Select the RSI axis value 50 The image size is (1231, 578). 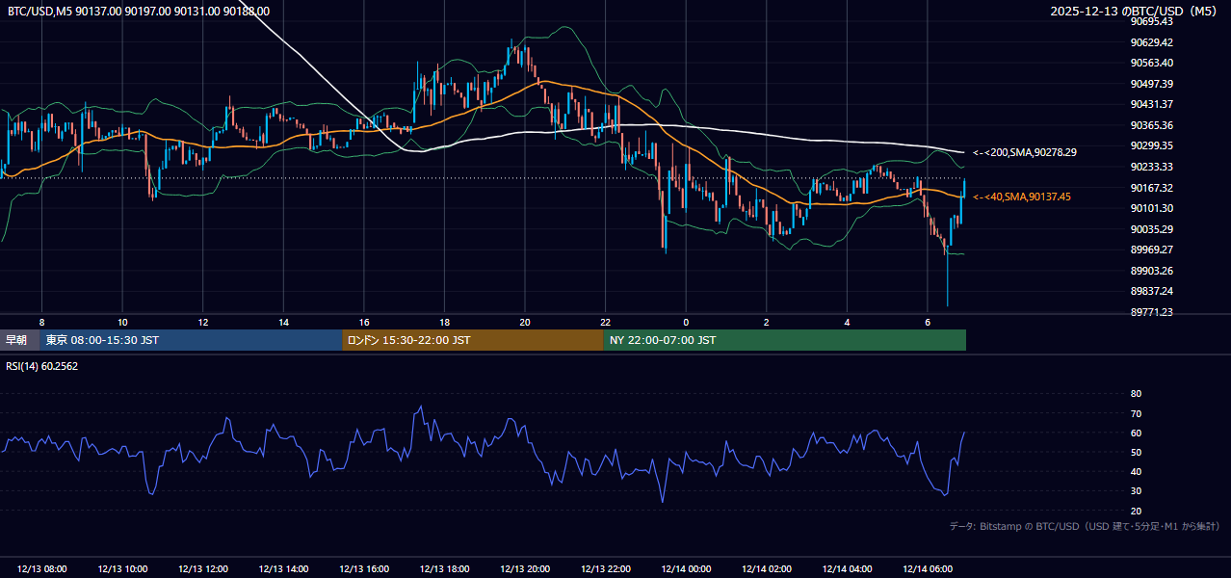(x=1136, y=452)
